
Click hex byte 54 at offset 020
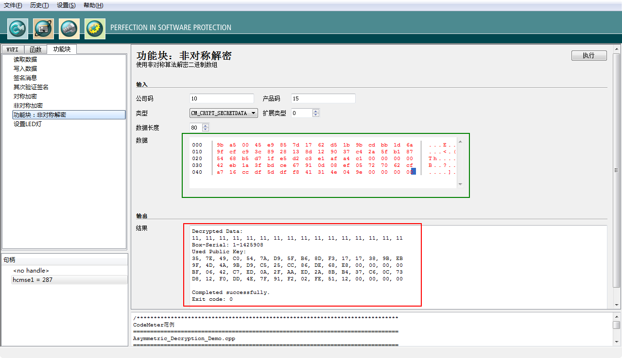[220, 159]
